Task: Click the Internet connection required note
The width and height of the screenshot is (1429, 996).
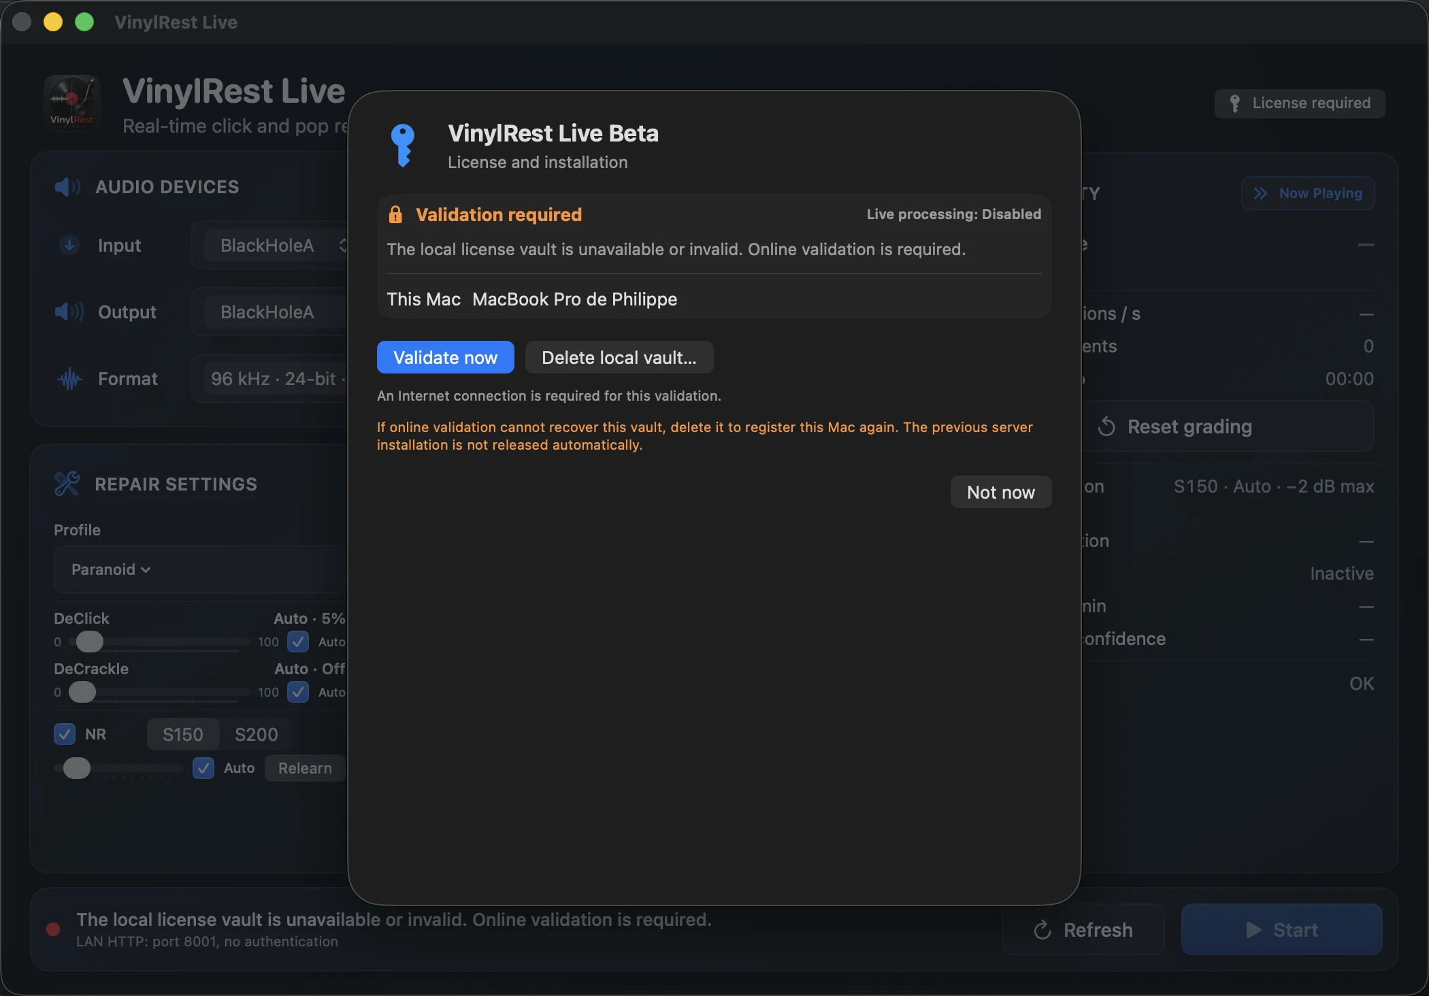Action: (x=549, y=396)
